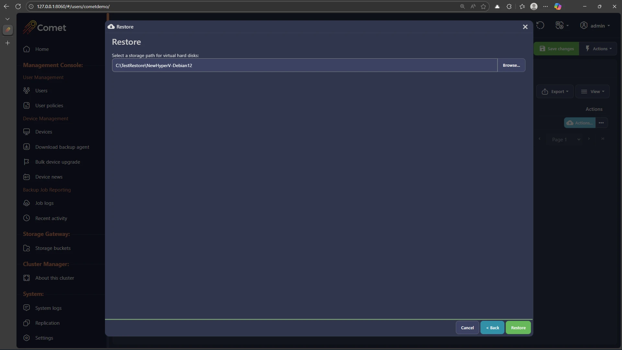Open Replication page
This screenshot has height=350, width=622.
point(47,323)
